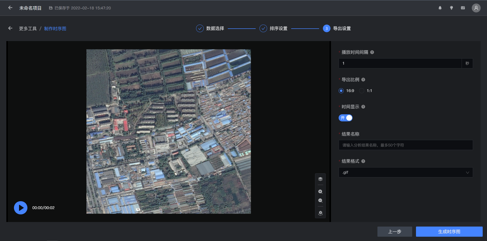Click the 秒 unit label
Viewport: 487px width, 241px height.
tap(467, 63)
